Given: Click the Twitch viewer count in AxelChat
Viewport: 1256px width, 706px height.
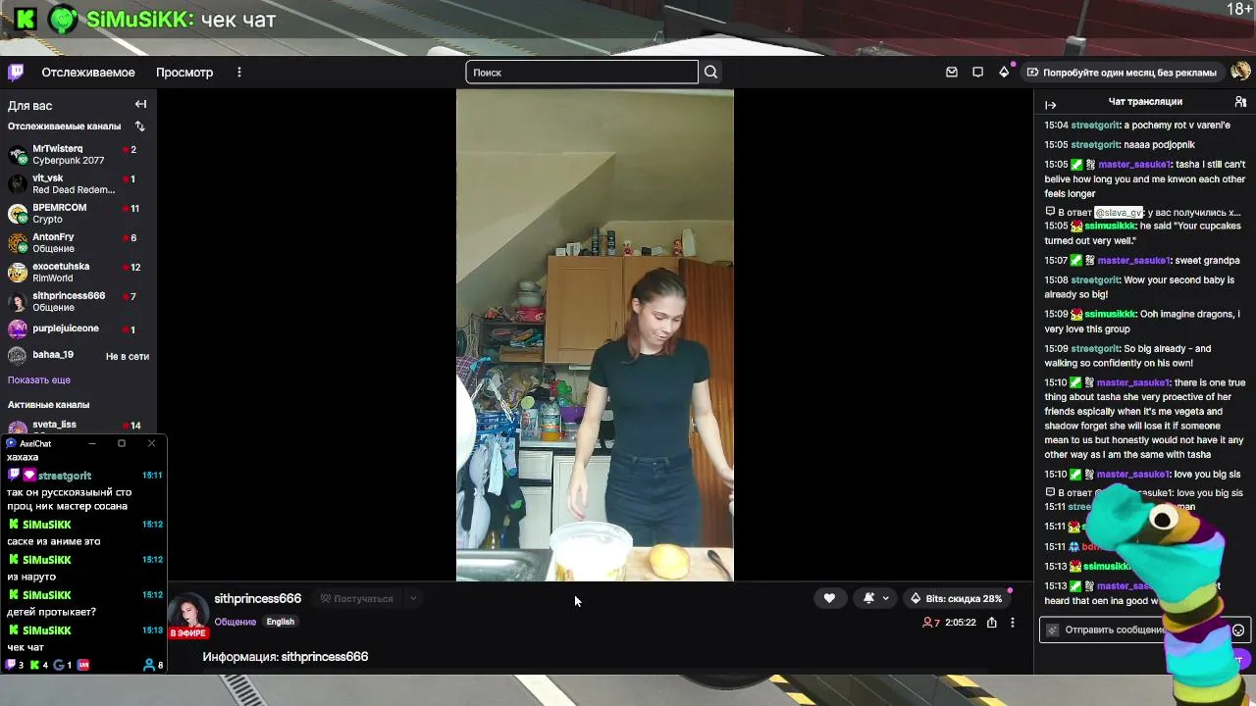Looking at the screenshot, I should pyautogui.click(x=16, y=666).
